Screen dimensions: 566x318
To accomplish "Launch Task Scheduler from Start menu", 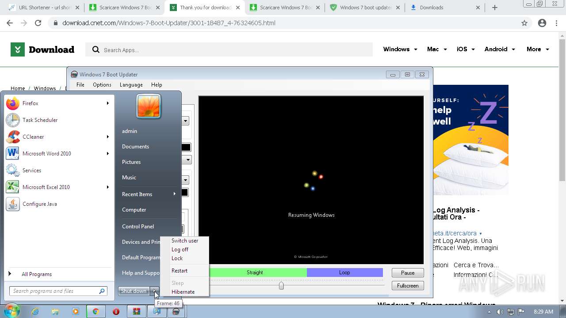I will pos(40,120).
